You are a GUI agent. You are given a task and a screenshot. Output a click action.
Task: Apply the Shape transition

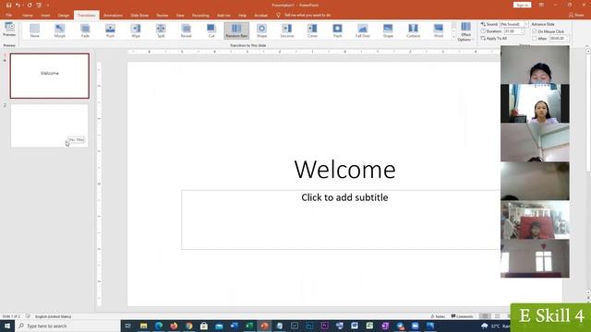(x=262, y=30)
